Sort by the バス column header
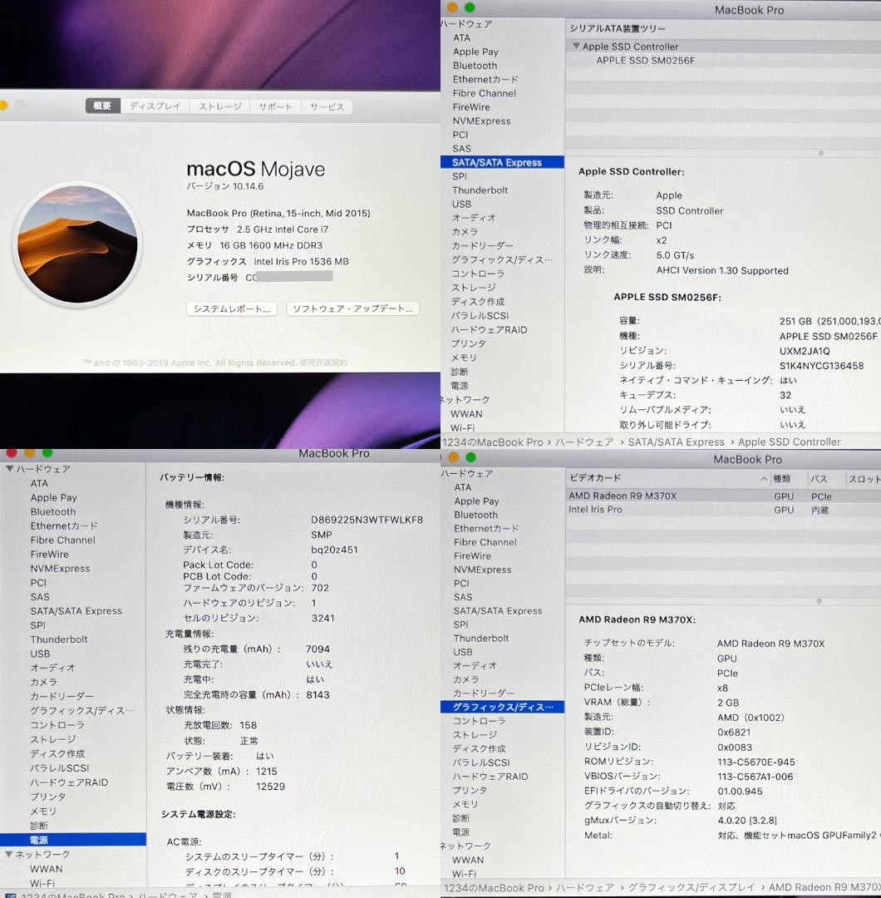This screenshot has height=898, width=881. point(819,479)
